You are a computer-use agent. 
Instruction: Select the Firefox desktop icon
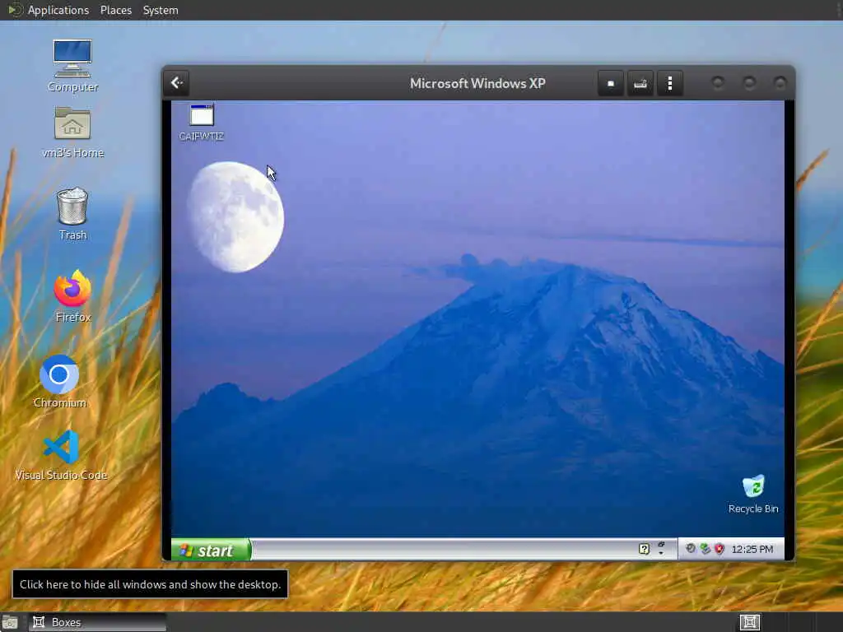72,296
